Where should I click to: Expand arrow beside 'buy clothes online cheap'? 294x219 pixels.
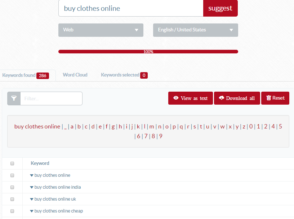pos(32,211)
